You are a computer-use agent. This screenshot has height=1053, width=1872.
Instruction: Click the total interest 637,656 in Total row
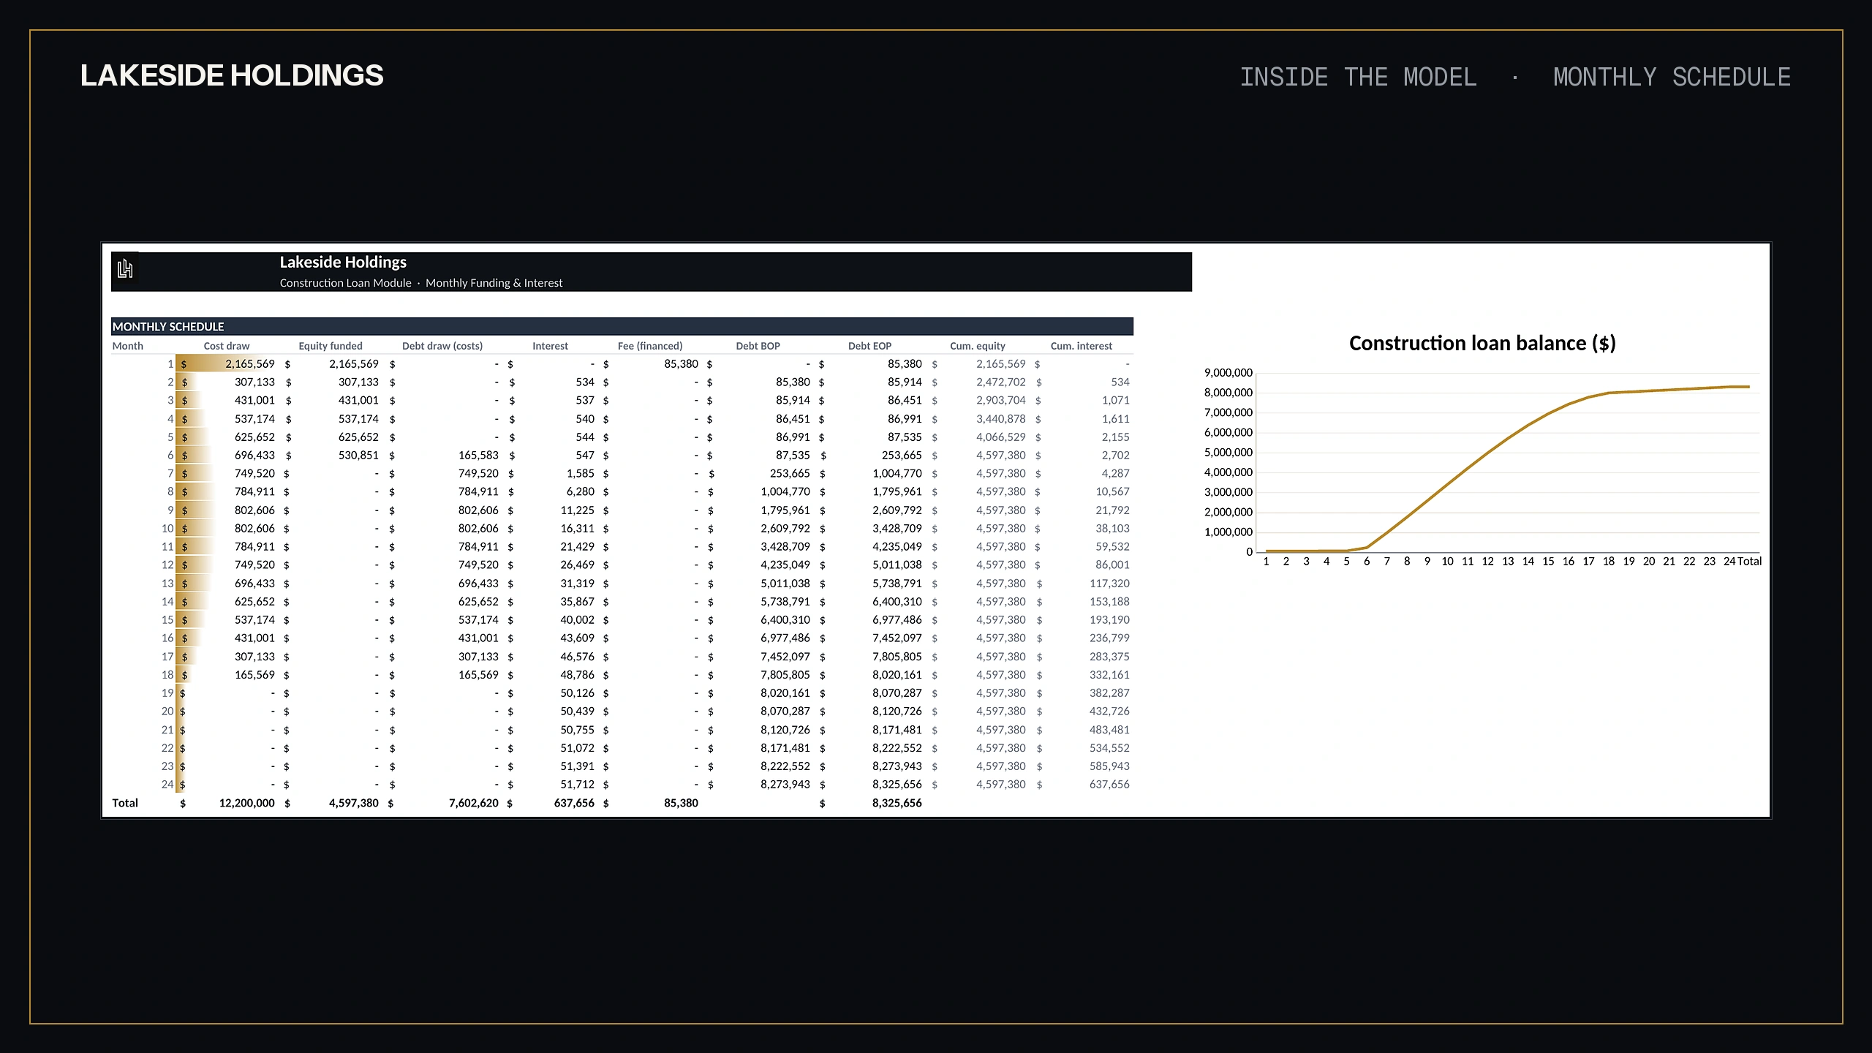[575, 803]
